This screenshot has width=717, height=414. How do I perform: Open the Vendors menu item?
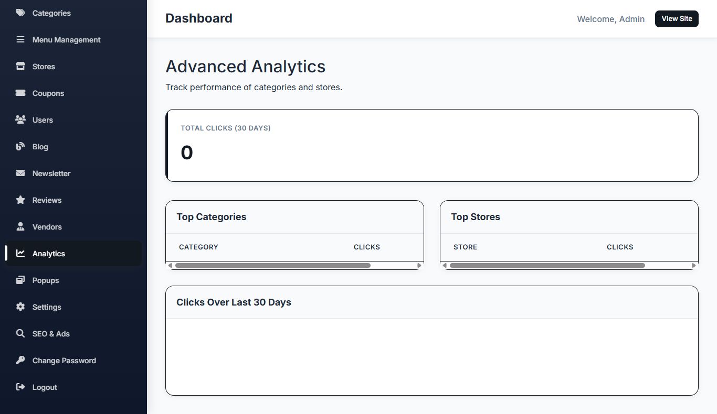(47, 227)
